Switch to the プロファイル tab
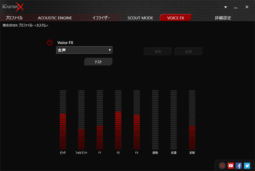The image size is (255, 171). tap(14, 18)
